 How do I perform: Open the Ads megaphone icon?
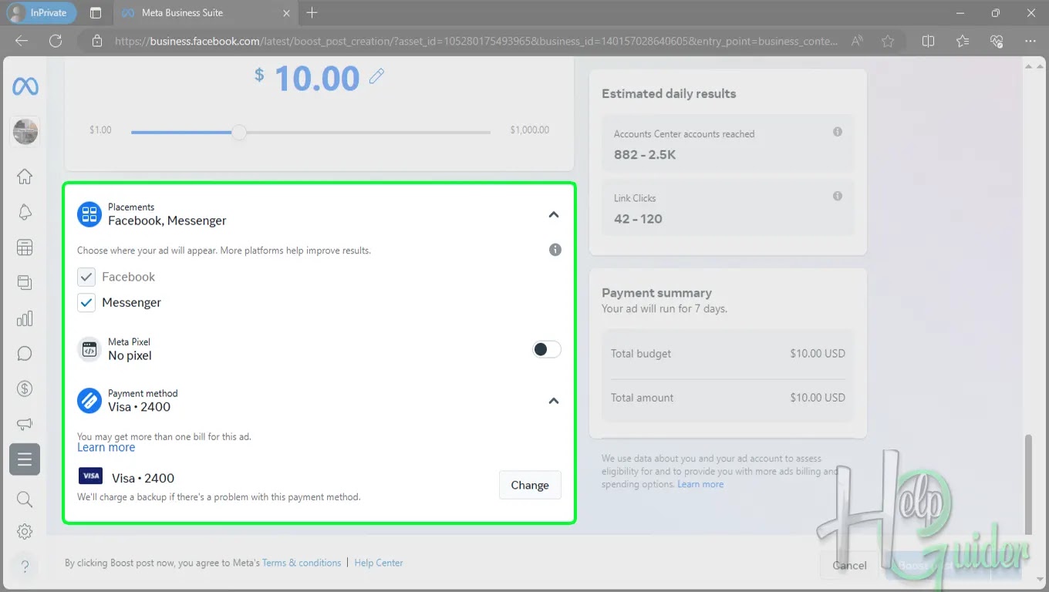[25, 424]
